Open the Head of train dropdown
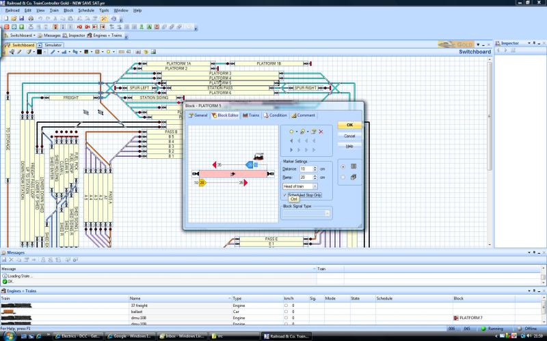This screenshot has height=341, width=547. point(315,186)
